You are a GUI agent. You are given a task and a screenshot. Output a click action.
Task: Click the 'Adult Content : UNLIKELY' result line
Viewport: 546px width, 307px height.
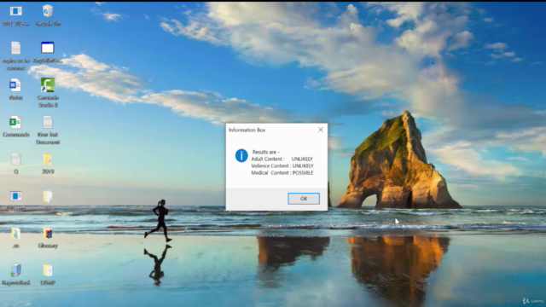pos(282,159)
